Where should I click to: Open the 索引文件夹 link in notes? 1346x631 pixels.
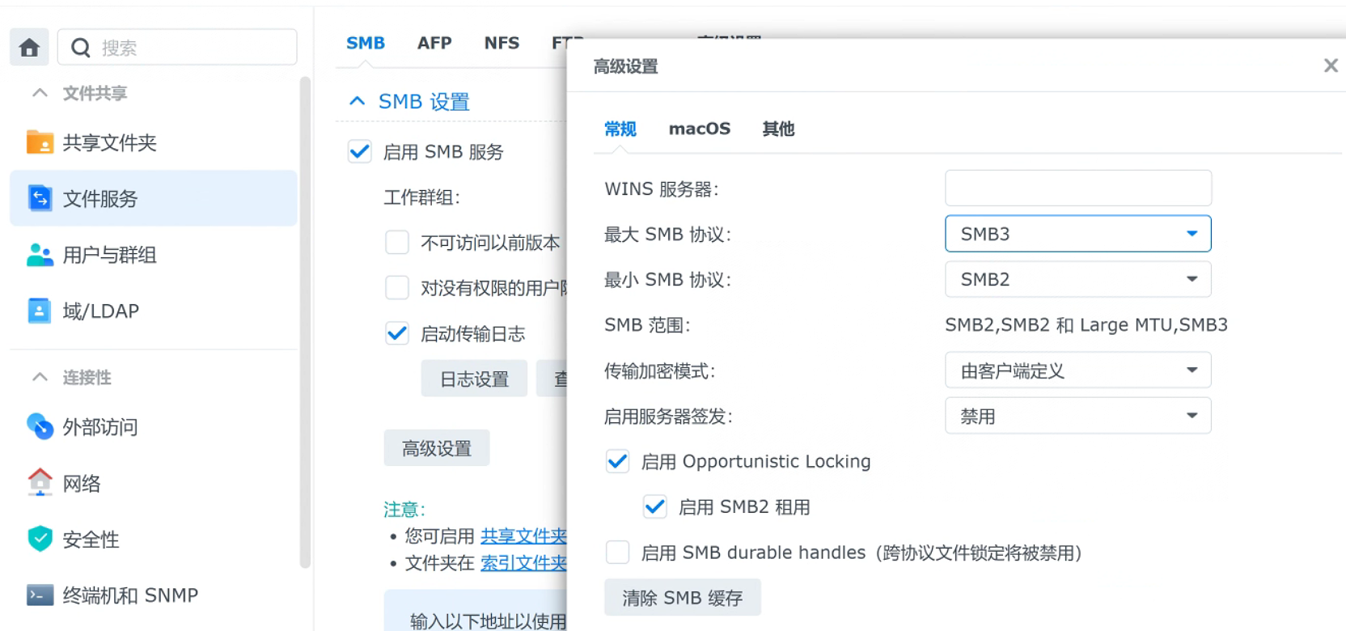point(523,563)
